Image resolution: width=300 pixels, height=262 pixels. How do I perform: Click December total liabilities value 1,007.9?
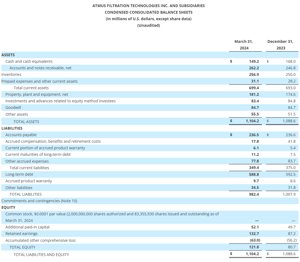(289, 194)
